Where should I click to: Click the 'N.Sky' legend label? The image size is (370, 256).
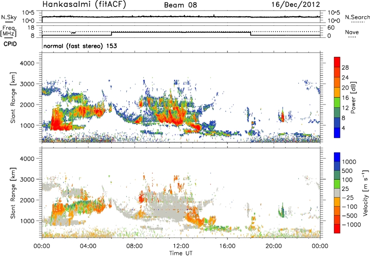click(9, 17)
